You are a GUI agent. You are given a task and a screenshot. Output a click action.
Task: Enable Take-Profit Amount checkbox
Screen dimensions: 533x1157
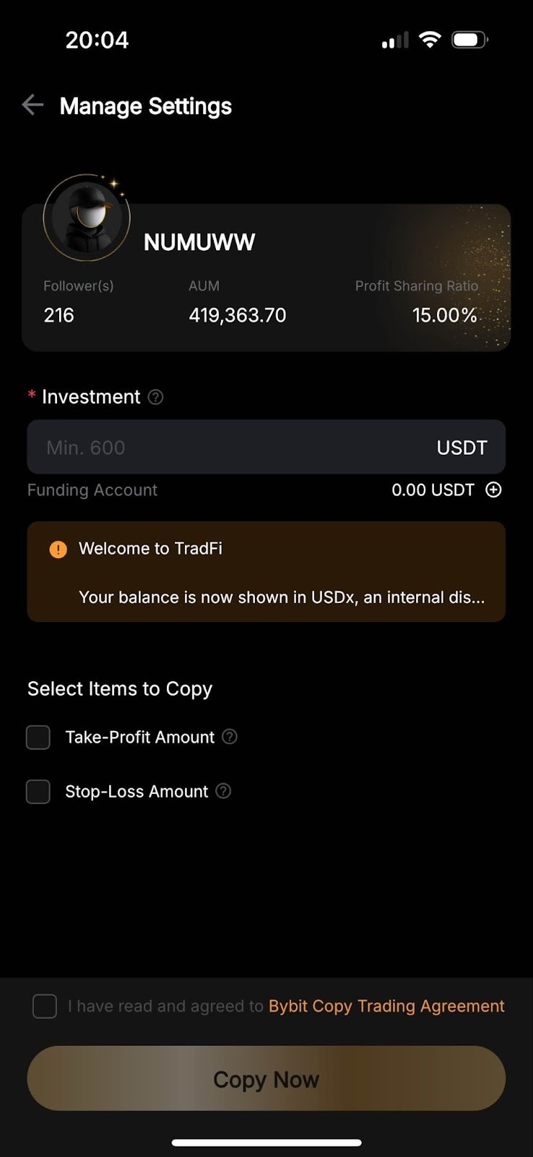[x=38, y=738]
